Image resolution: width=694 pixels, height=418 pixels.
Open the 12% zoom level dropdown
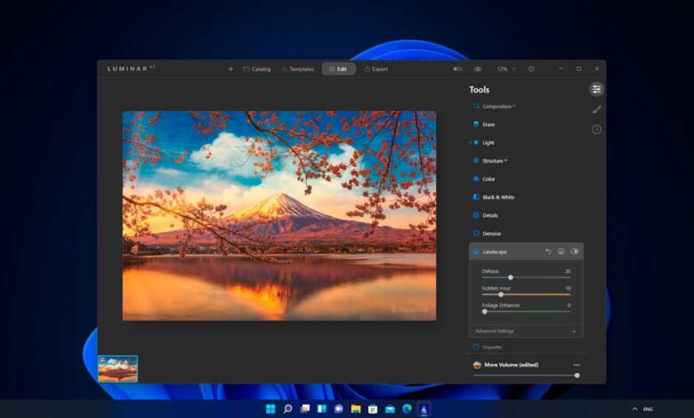point(505,68)
